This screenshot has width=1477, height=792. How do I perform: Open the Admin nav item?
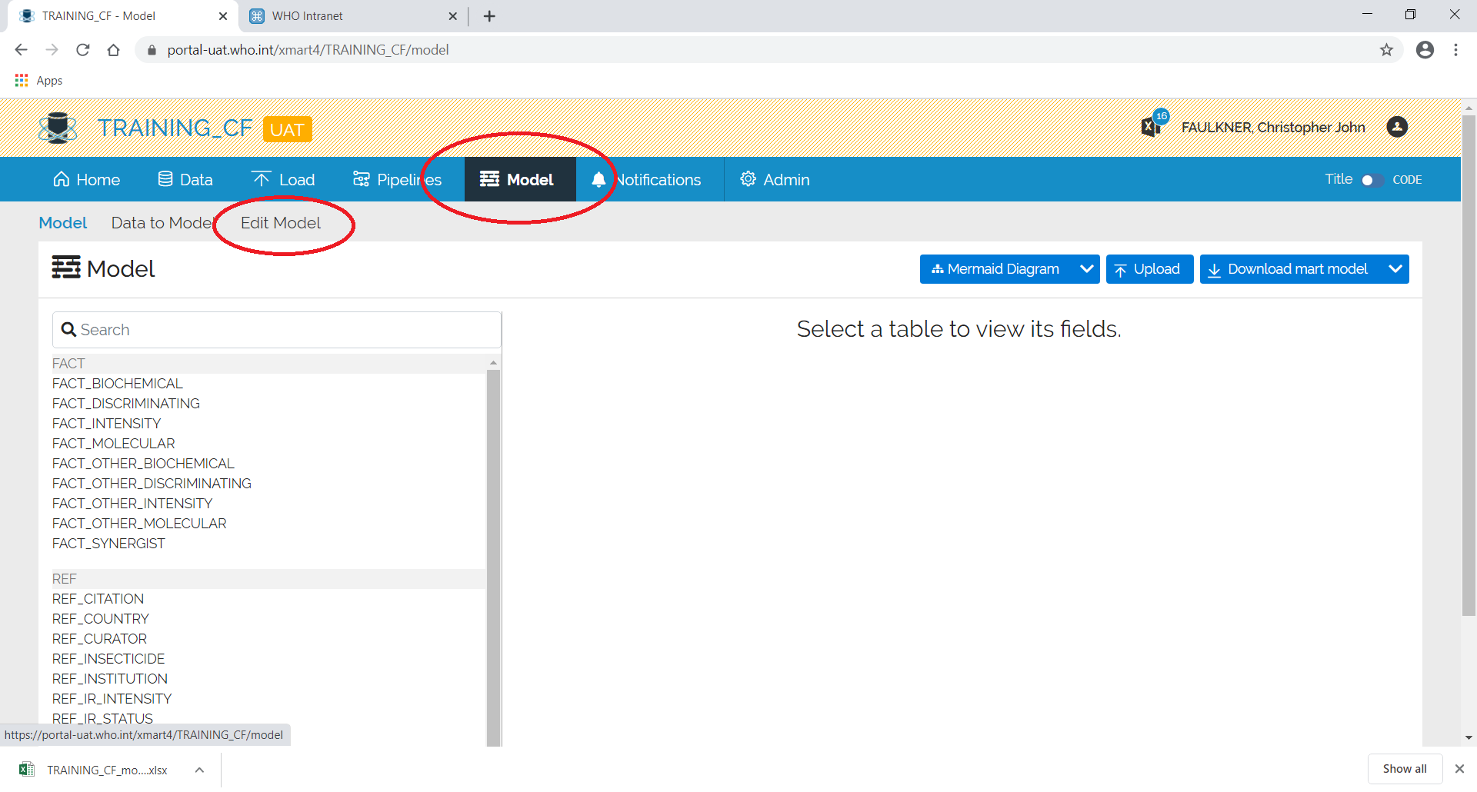click(x=775, y=180)
